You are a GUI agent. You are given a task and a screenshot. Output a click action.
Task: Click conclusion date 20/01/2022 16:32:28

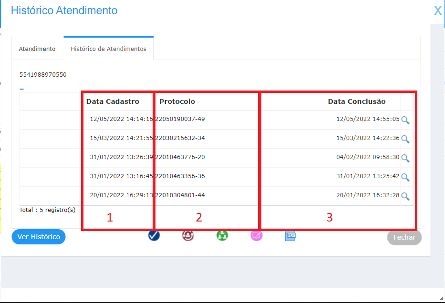(368, 195)
